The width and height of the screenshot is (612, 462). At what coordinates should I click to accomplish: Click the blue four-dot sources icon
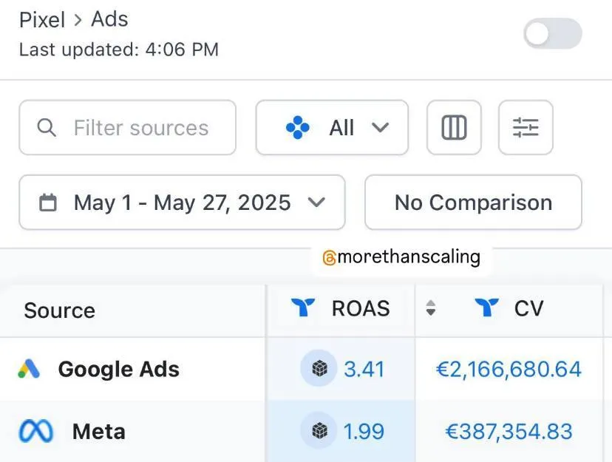(297, 128)
